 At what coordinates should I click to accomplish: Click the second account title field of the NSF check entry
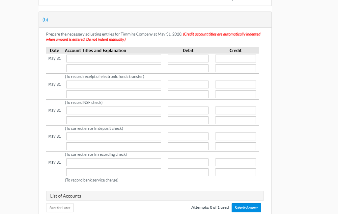click(x=113, y=94)
